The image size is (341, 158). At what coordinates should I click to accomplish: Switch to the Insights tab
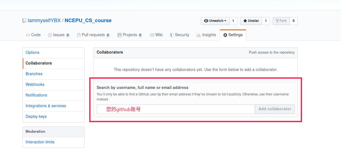206,35
